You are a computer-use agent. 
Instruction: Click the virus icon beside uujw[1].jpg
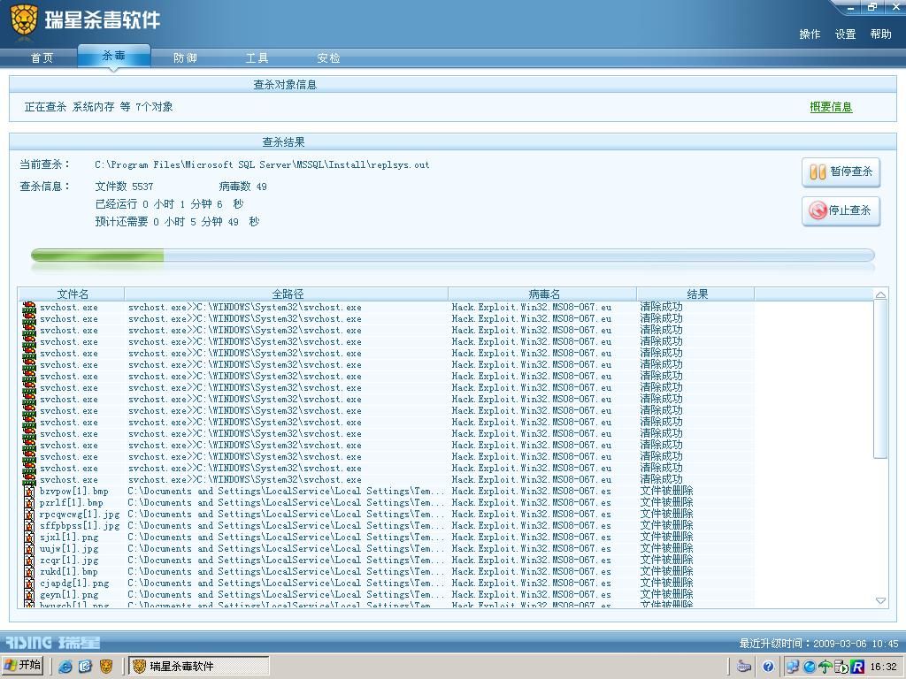[29, 549]
